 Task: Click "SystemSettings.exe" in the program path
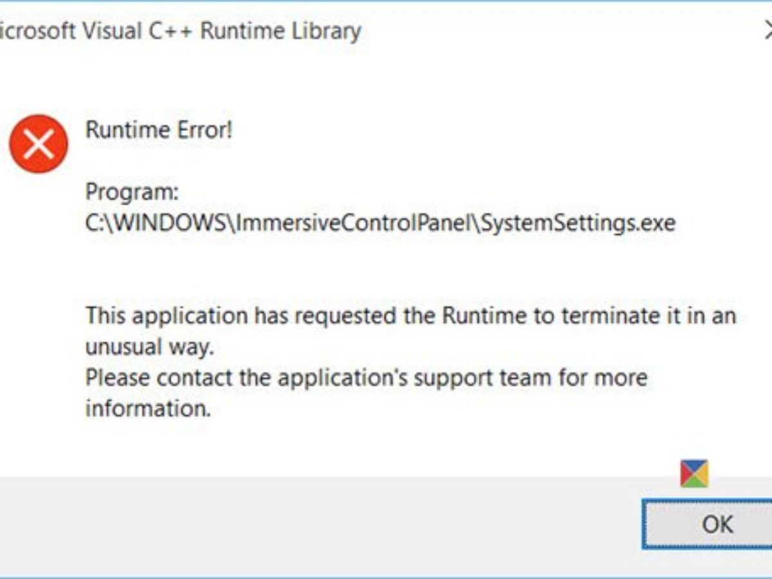(x=578, y=223)
